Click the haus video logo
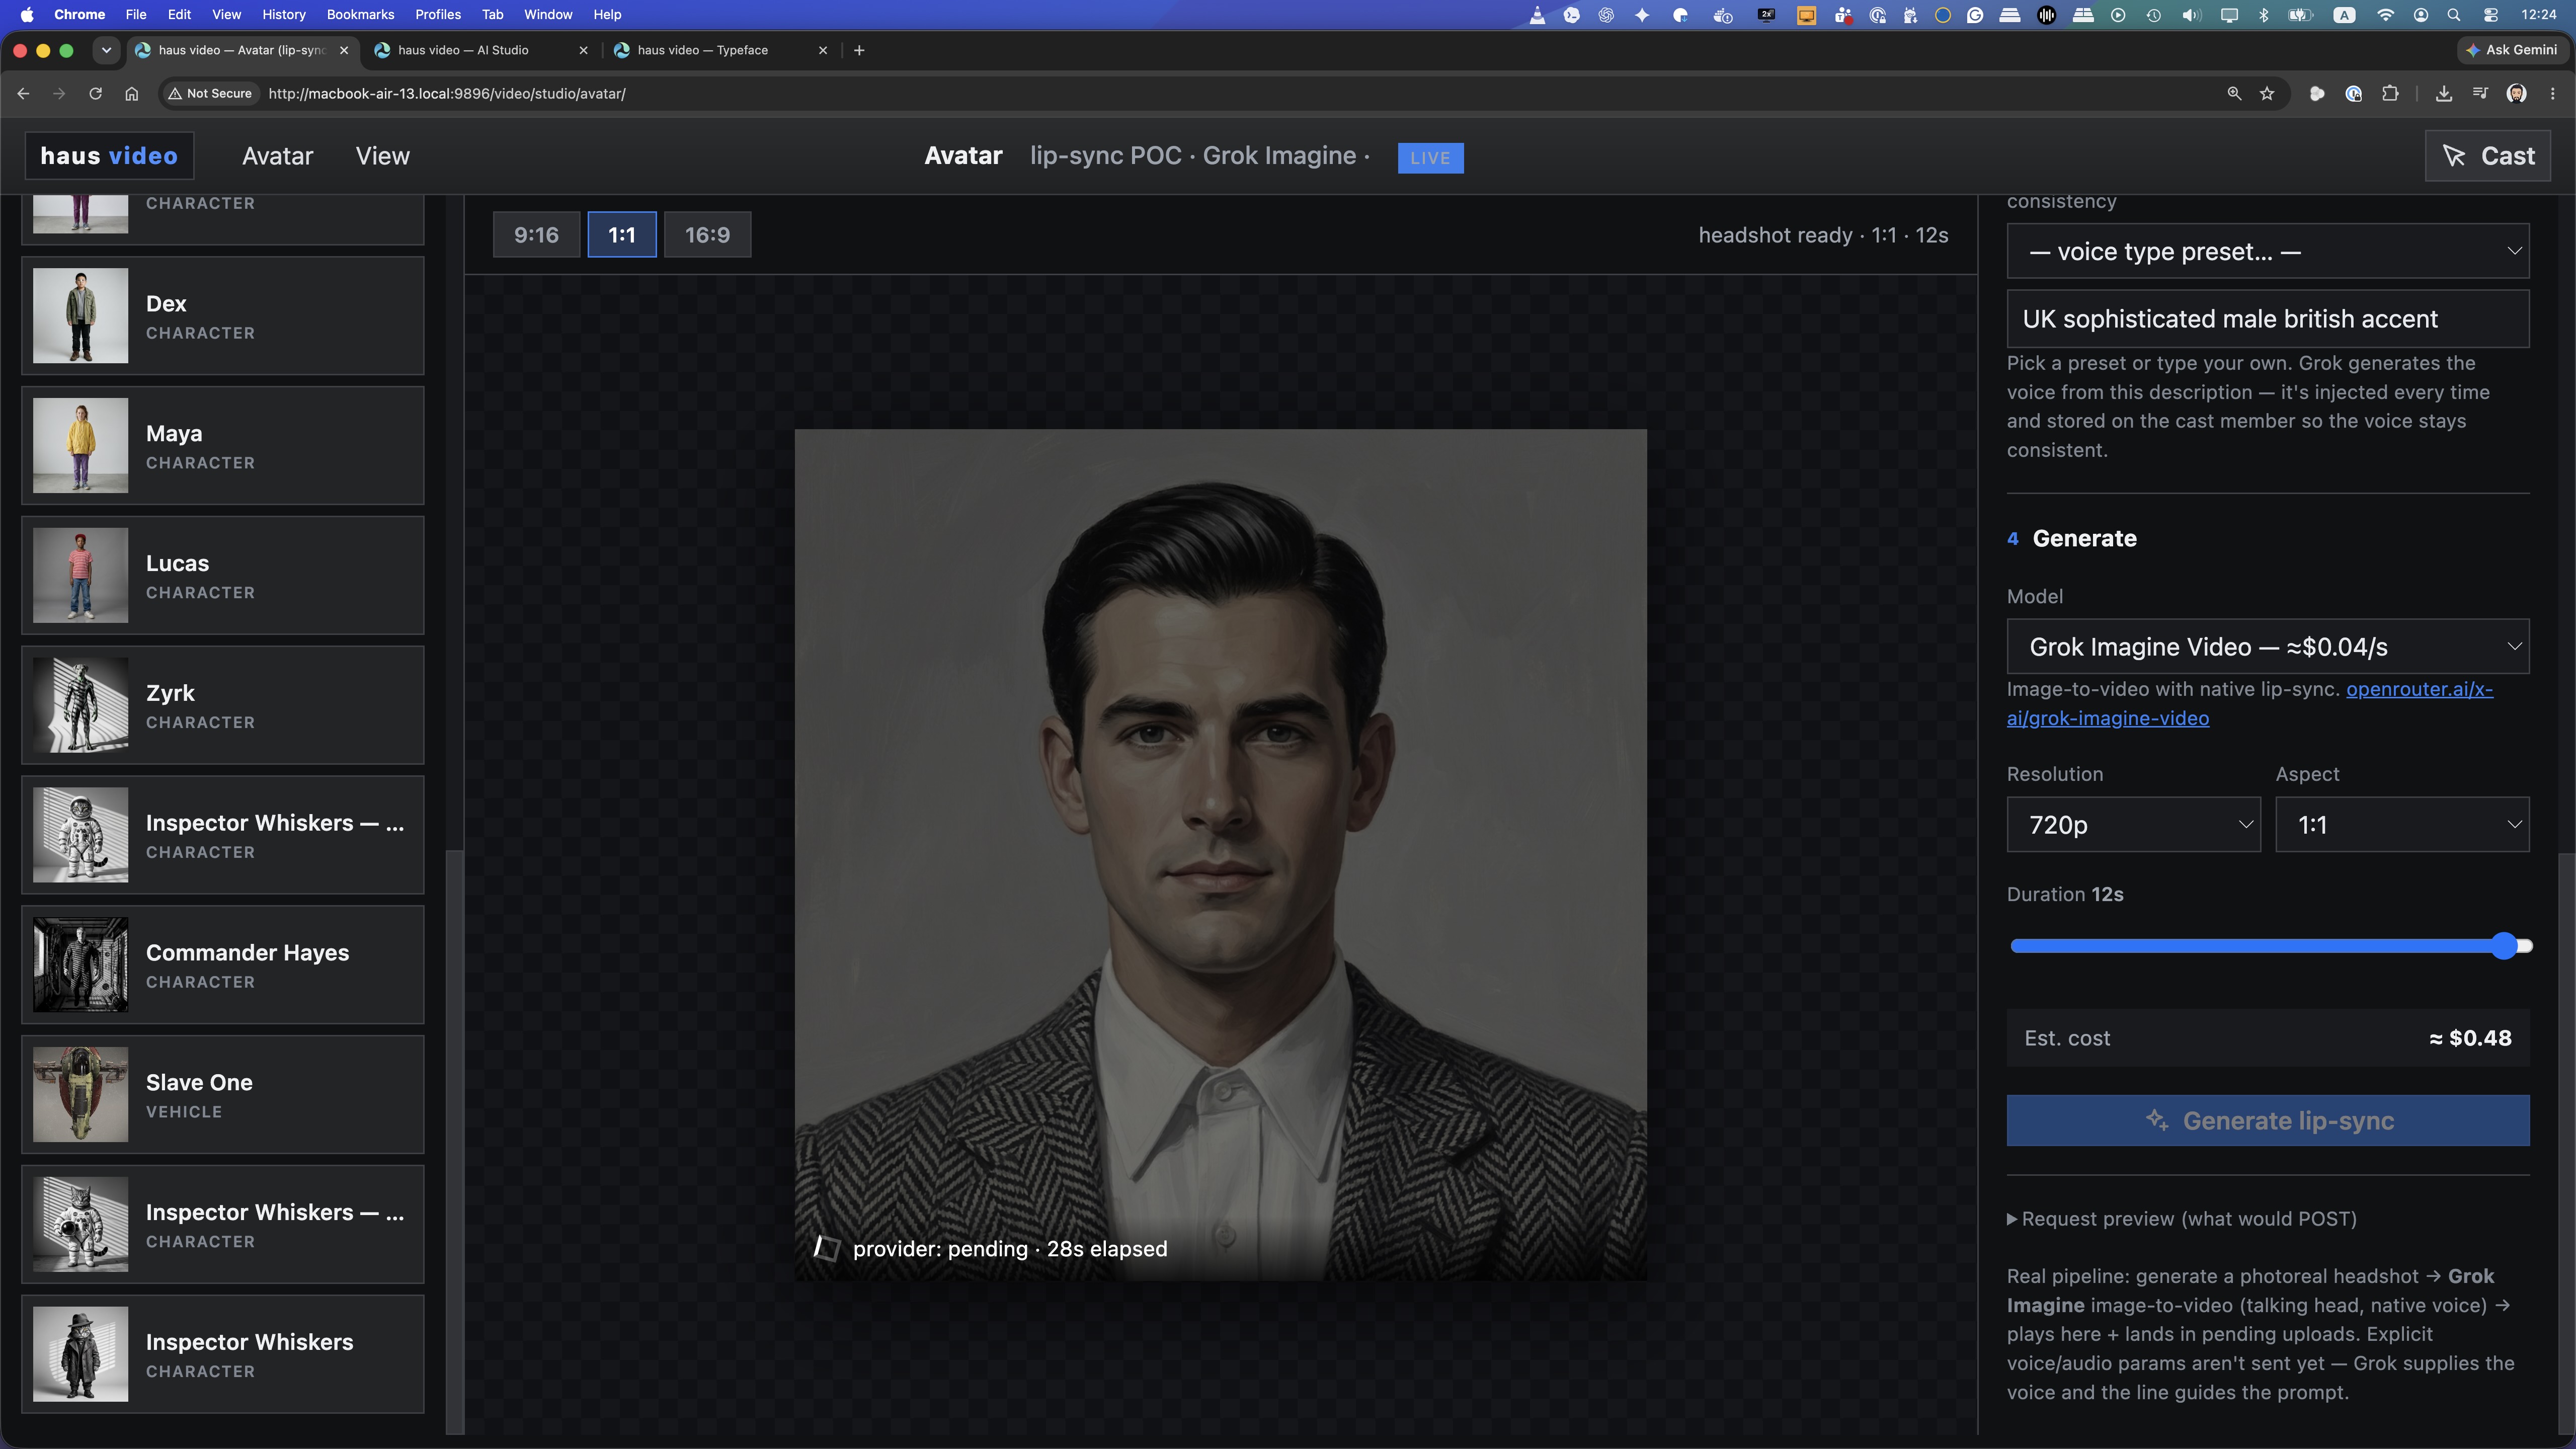Image resolution: width=2576 pixels, height=1449 pixels. tap(109, 156)
